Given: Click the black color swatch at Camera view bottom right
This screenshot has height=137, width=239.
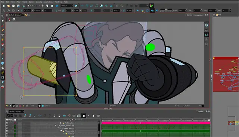Looking at the screenshot, I should click(x=202, y=106).
